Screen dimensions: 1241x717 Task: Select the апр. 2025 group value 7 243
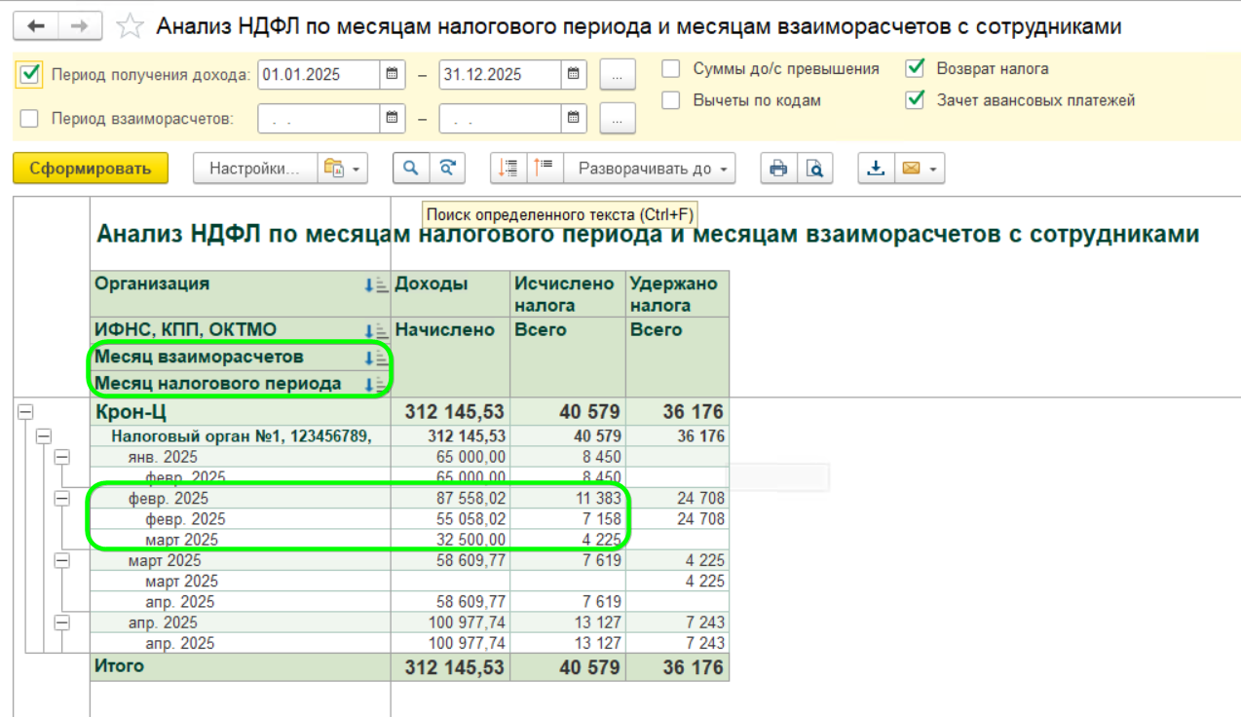tap(705, 623)
